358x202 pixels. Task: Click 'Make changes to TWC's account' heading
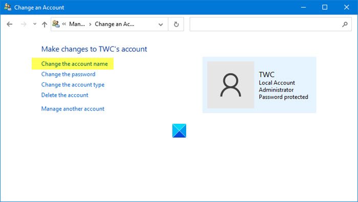point(94,49)
